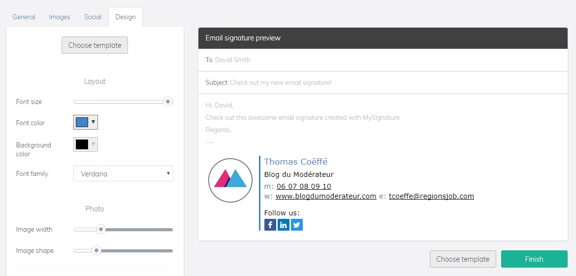Click the circular logo image in signature

[230, 180]
